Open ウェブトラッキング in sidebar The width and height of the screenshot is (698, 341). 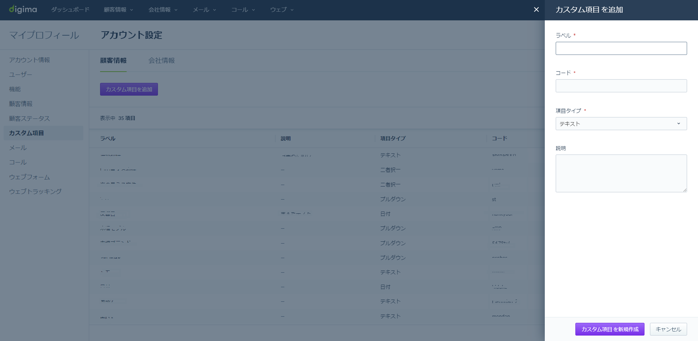pos(35,192)
